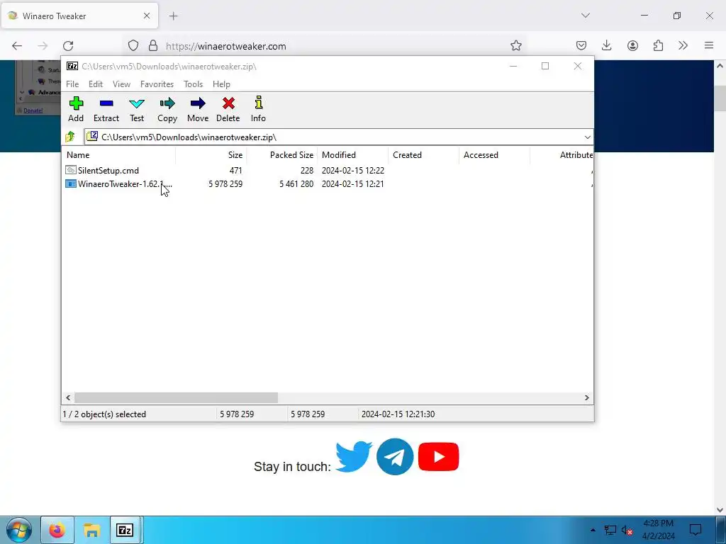This screenshot has height=544, width=726.
Task: Click the site padlock security icon
Action: tap(153, 45)
